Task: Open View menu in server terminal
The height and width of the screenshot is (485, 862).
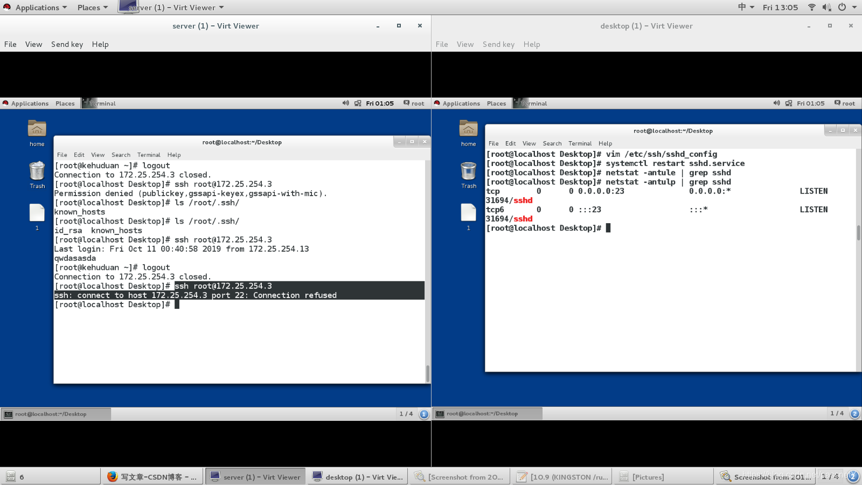Action: click(98, 155)
